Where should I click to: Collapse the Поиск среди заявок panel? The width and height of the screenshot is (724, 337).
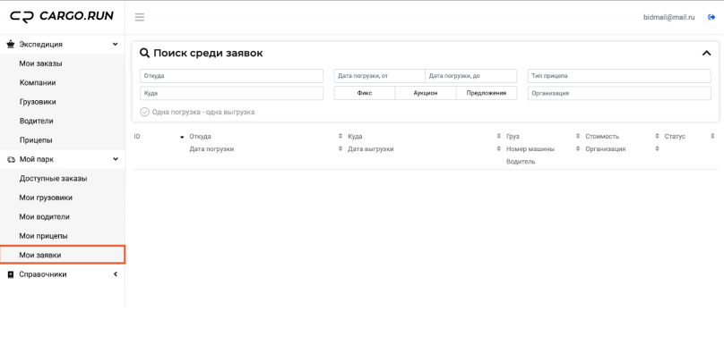click(706, 54)
